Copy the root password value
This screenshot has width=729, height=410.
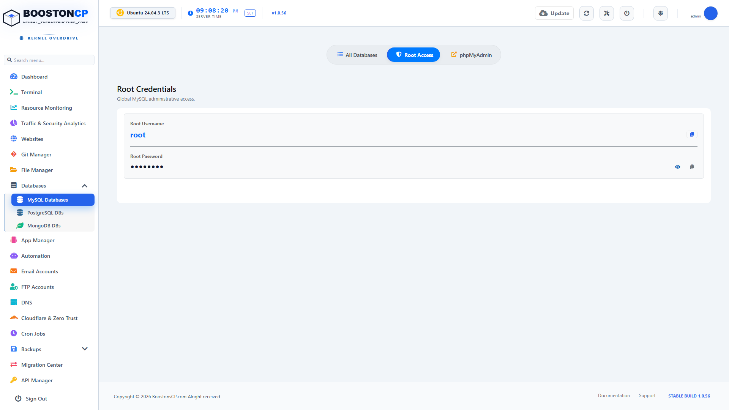pyautogui.click(x=692, y=167)
